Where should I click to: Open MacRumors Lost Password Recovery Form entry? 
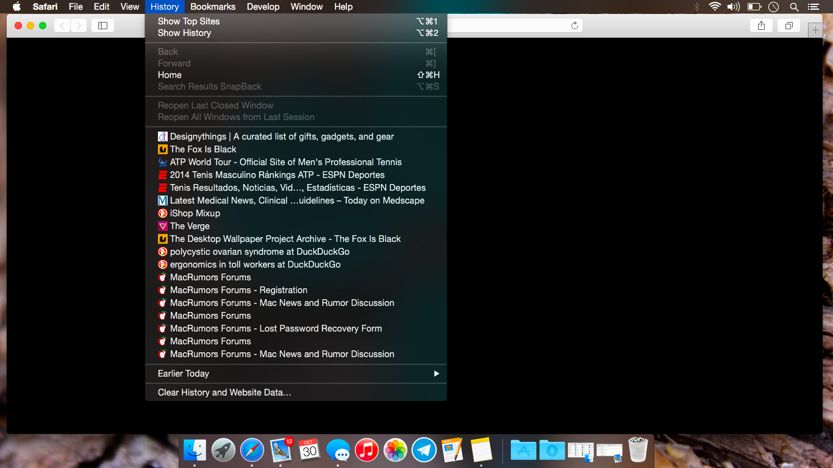296,328
